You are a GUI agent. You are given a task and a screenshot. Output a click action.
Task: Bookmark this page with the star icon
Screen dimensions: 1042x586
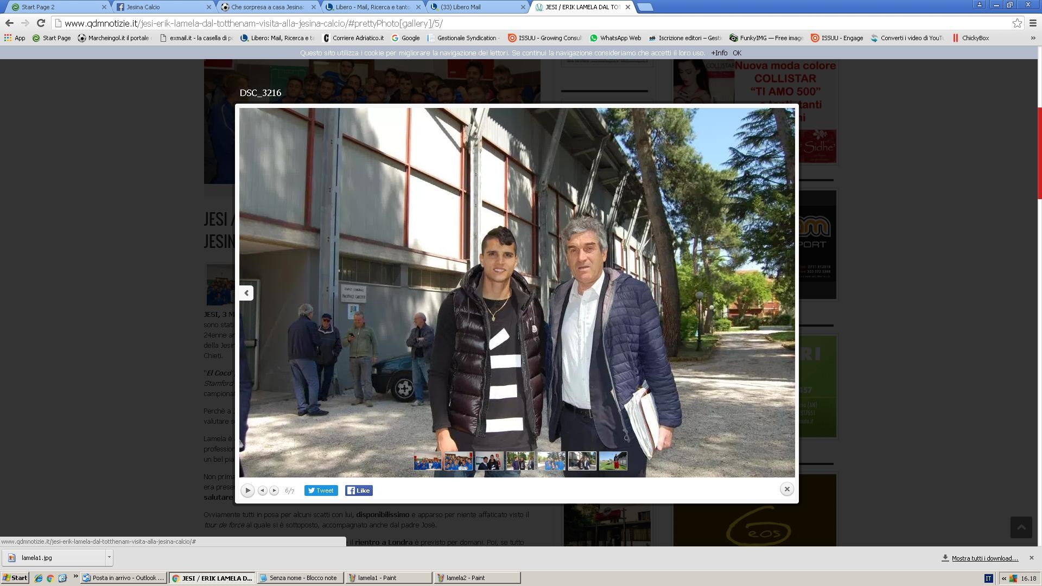(1017, 23)
